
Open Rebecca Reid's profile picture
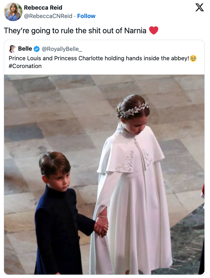(x=13, y=12)
